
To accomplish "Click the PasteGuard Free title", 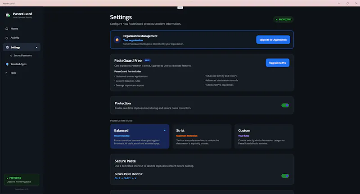I will click(x=128, y=61).
